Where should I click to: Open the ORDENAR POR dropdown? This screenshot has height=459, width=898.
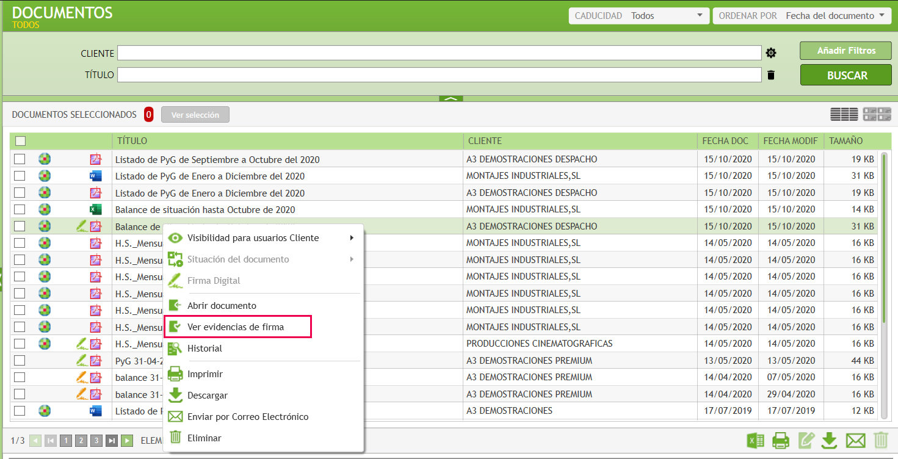tap(802, 16)
